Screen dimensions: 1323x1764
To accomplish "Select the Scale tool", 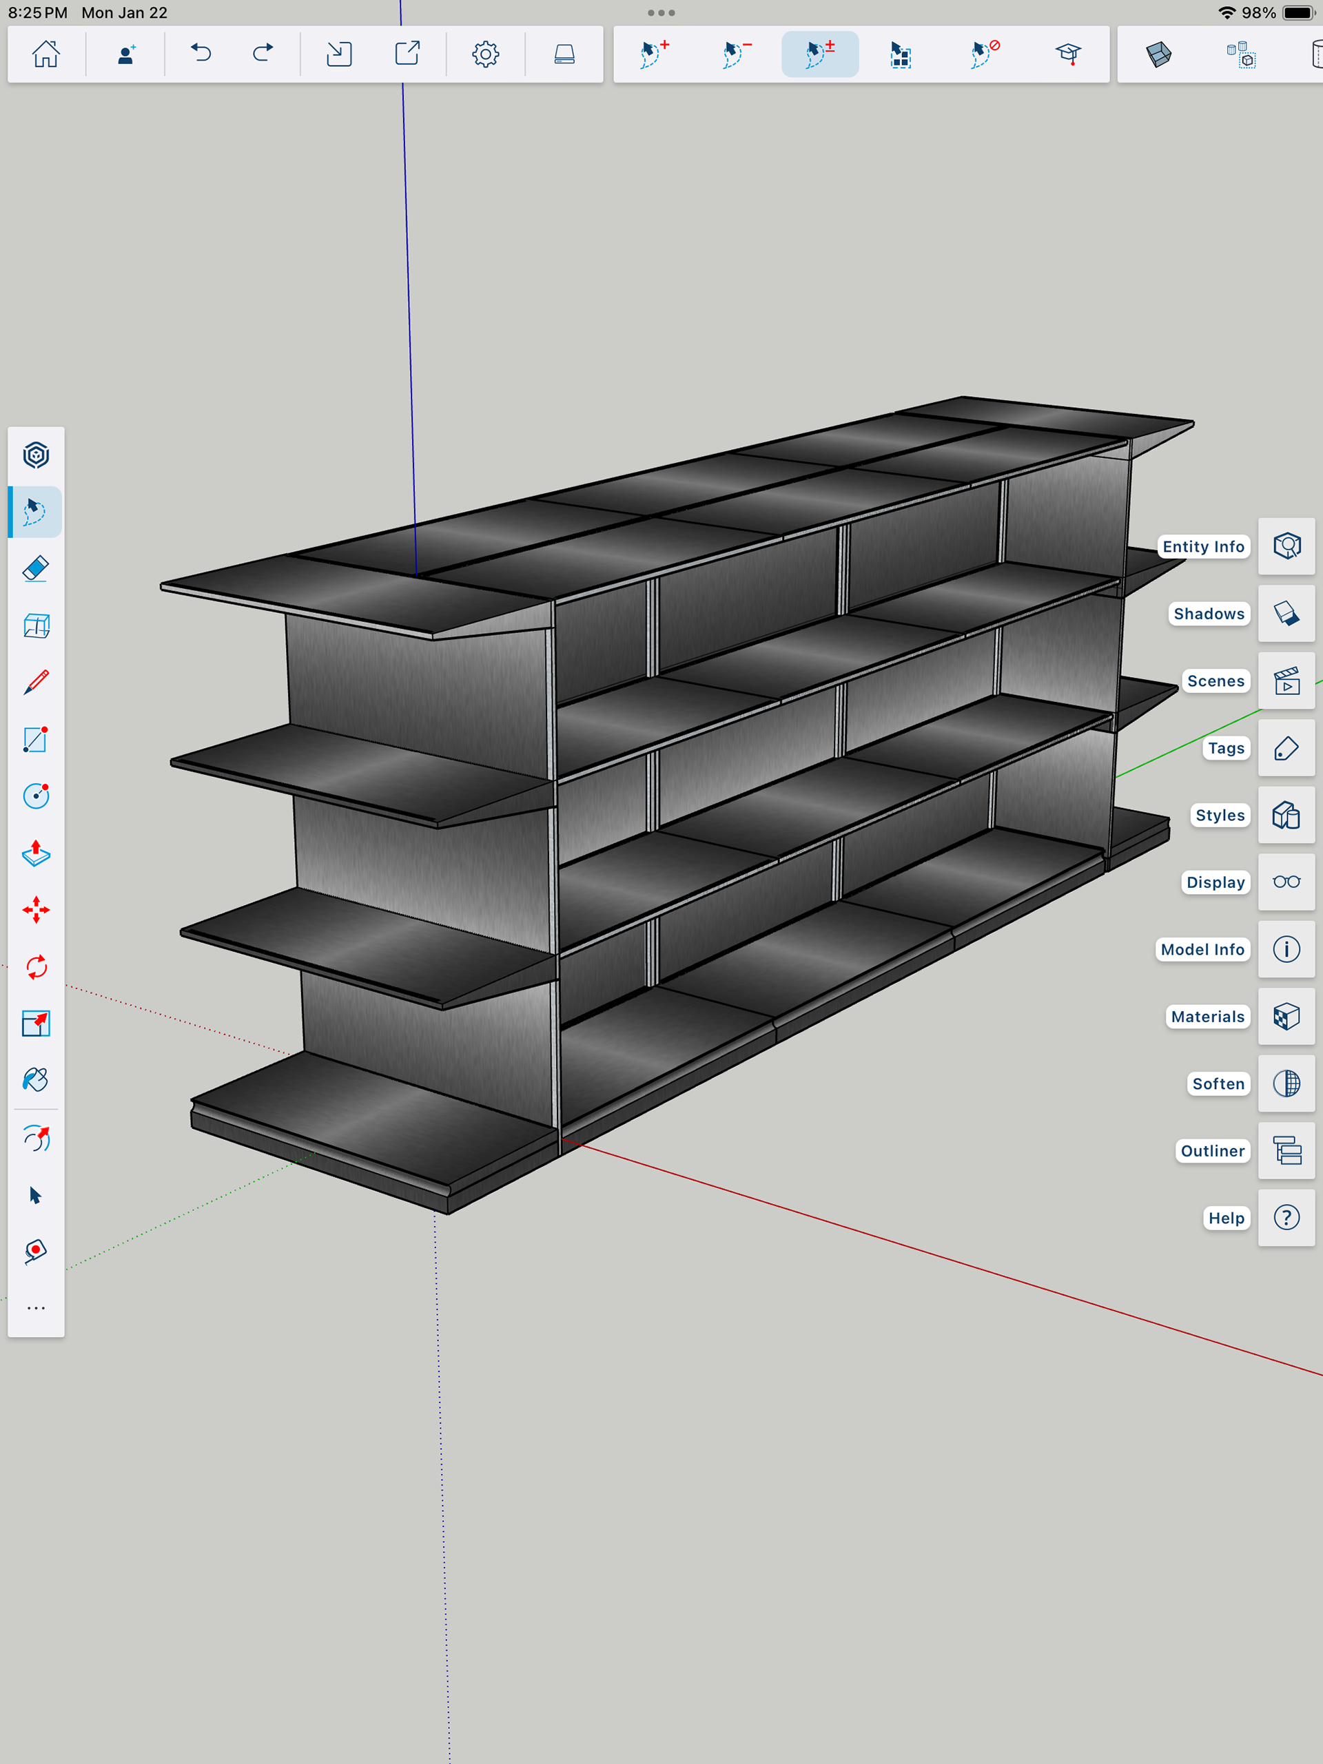I will tap(36, 1023).
